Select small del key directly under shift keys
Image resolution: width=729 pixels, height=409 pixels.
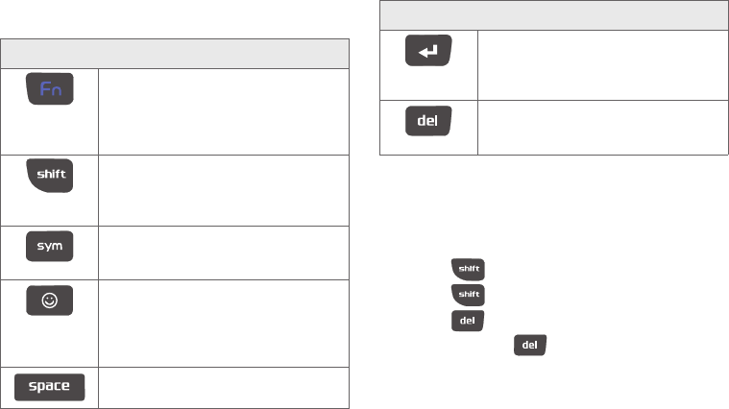click(468, 321)
